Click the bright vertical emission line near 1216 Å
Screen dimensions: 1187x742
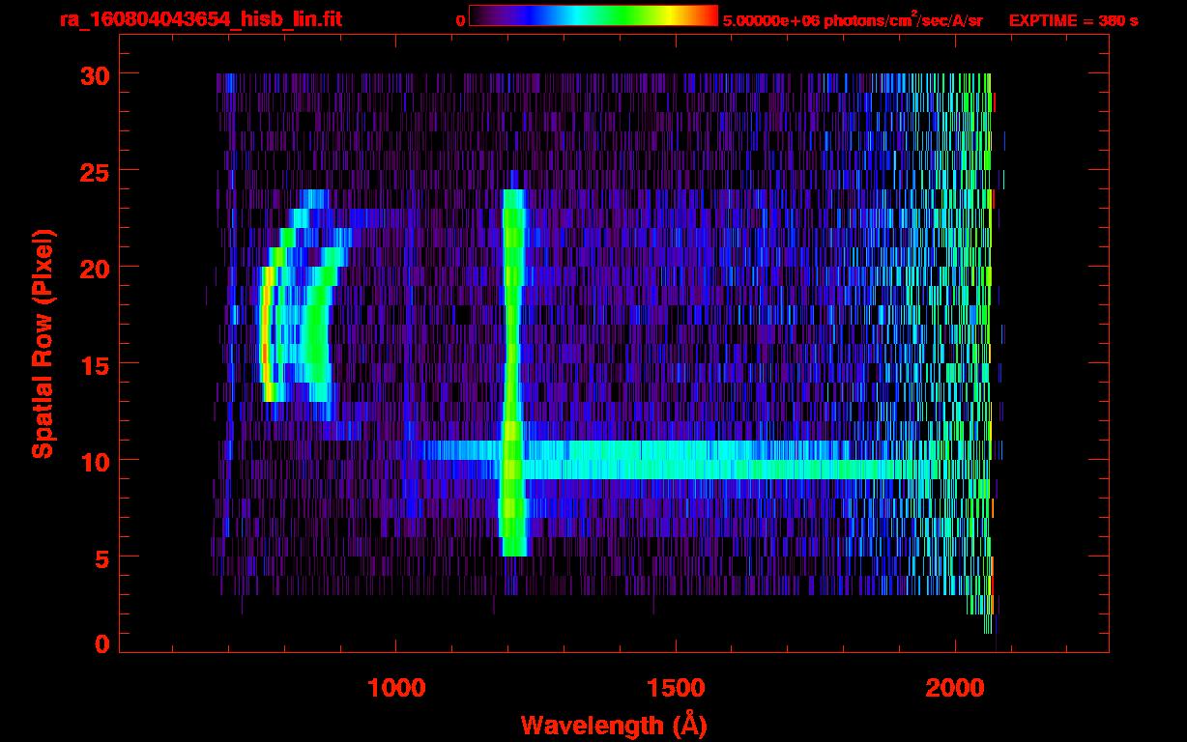click(513, 373)
